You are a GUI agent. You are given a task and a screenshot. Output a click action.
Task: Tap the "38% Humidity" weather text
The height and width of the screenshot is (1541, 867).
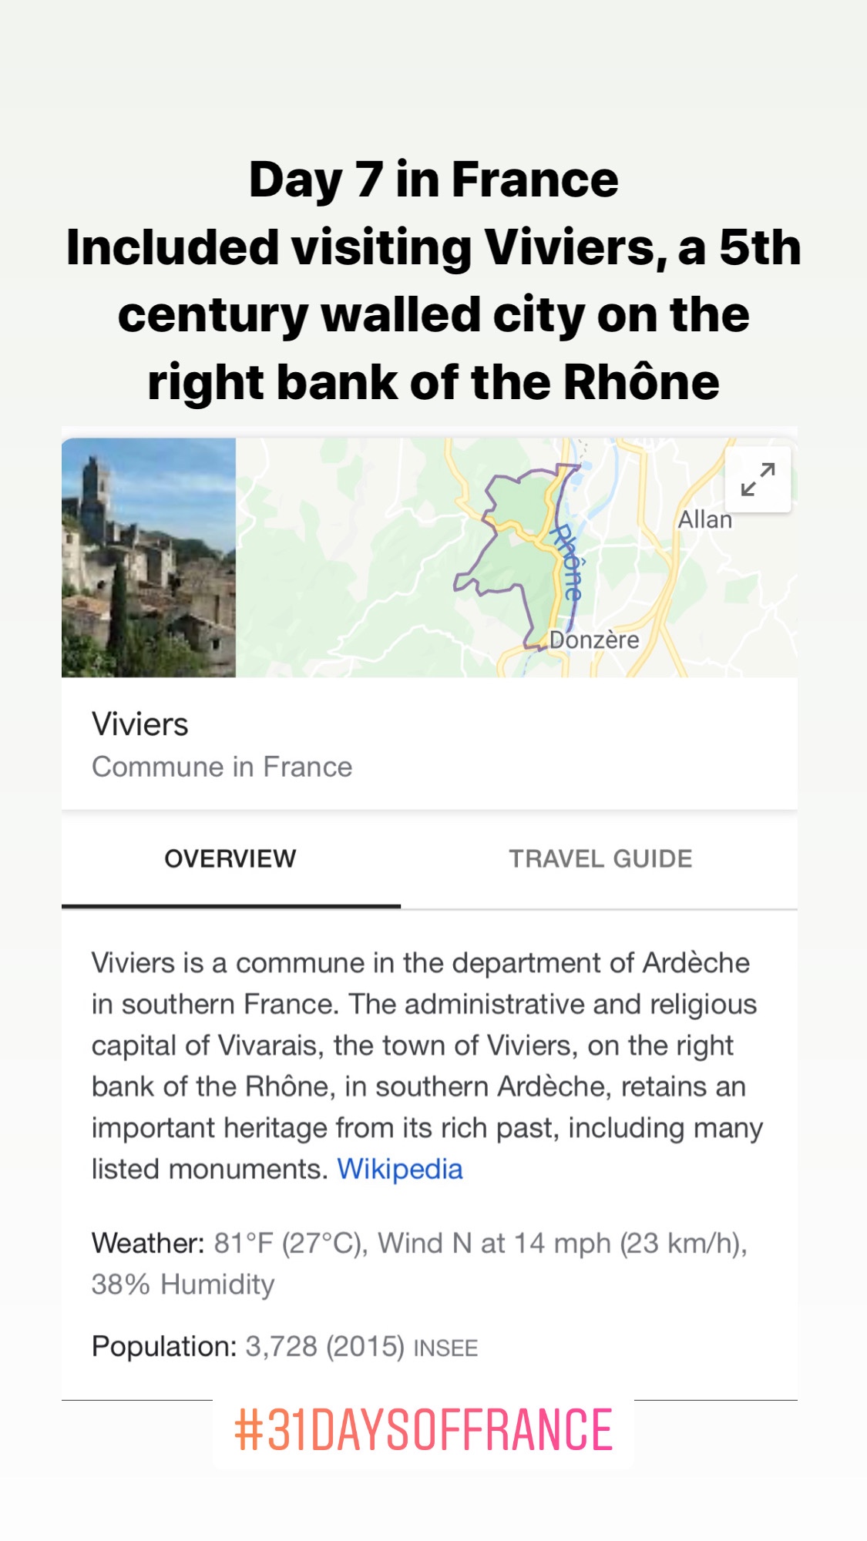coord(183,1284)
